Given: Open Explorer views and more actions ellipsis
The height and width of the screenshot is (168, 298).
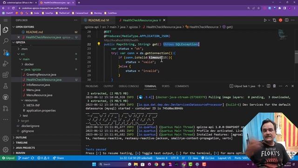Looking at the screenshot, I should (x=75, y=20).
